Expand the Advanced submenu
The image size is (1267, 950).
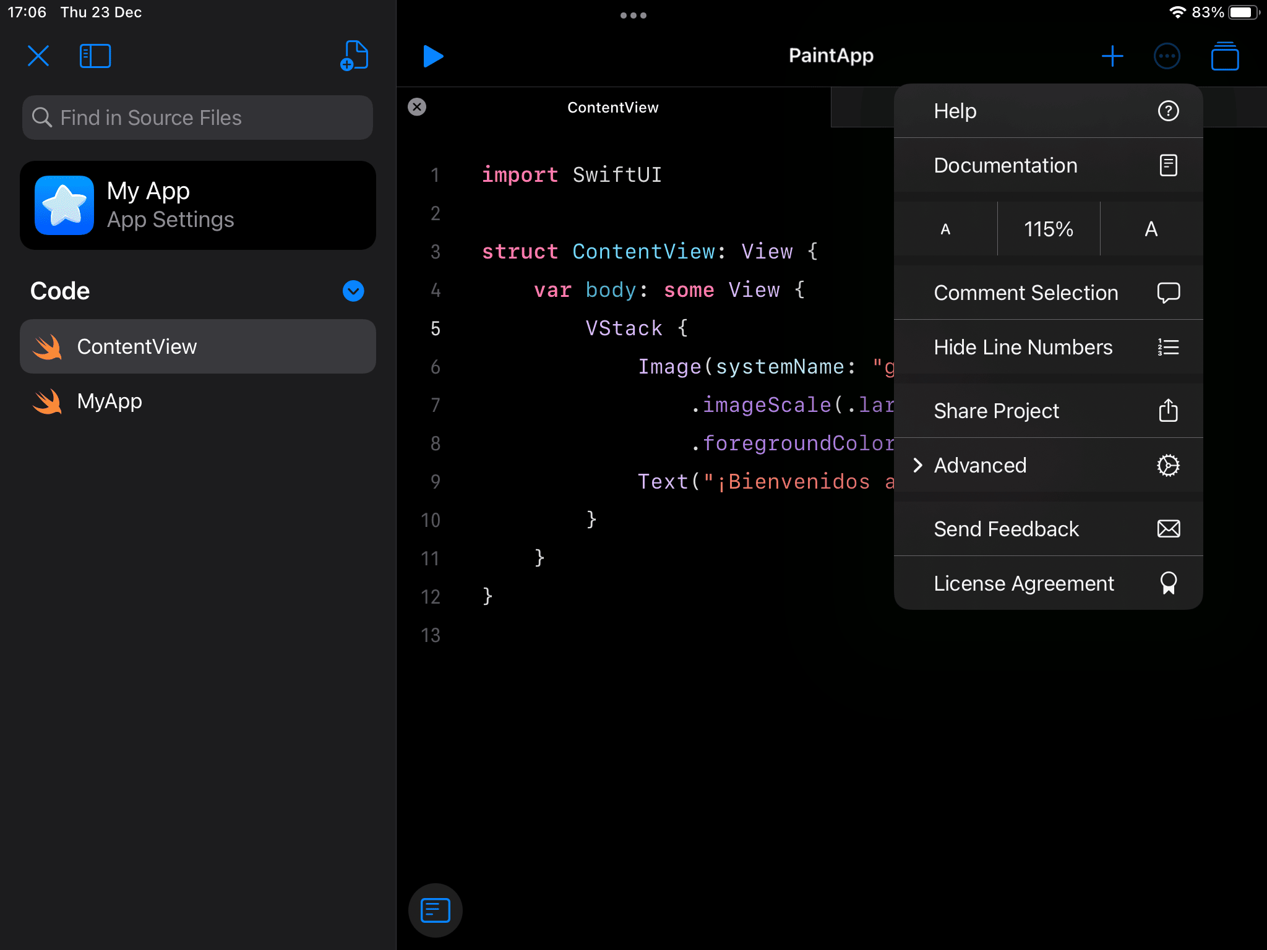point(1049,465)
